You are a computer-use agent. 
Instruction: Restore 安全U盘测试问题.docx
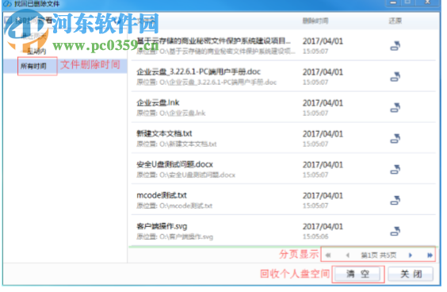tap(395, 169)
